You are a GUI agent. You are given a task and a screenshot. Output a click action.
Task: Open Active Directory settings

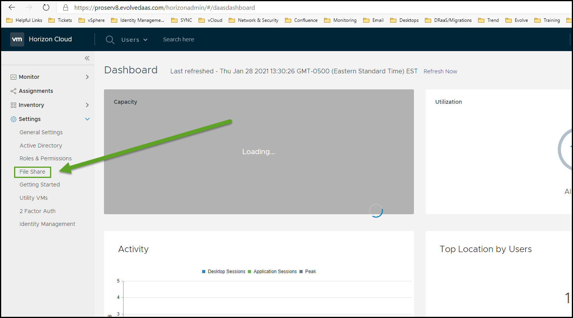(x=41, y=146)
